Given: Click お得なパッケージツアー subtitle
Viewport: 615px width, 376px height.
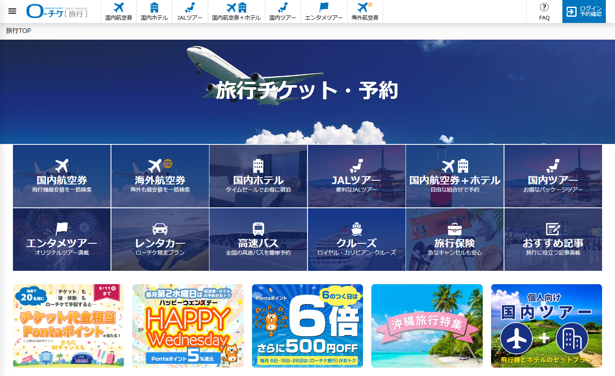Looking at the screenshot, I should (553, 190).
